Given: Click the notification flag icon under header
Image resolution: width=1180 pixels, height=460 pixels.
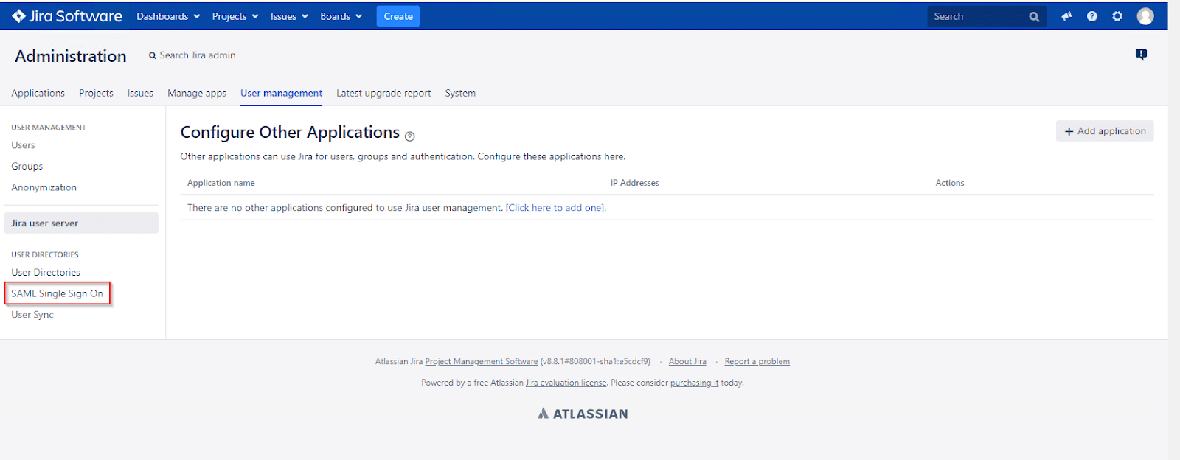Looking at the screenshot, I should click(1141, 55).
